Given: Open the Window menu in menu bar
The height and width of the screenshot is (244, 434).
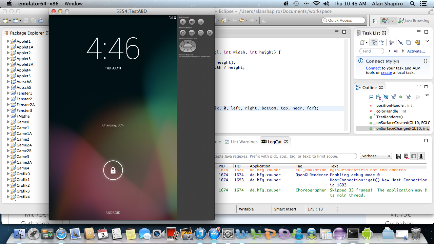Looking at the screenshot, I should 74,4.
